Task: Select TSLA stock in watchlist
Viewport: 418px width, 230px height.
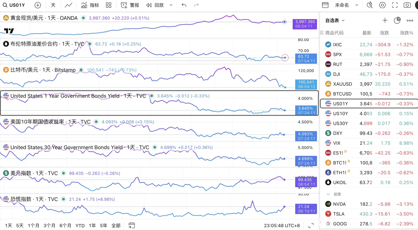Action: pos(369,214)
